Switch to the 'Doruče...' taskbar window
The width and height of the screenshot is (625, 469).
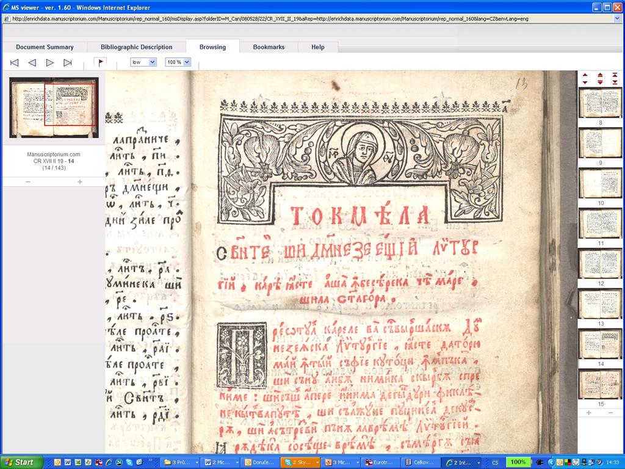coord(260,462)
